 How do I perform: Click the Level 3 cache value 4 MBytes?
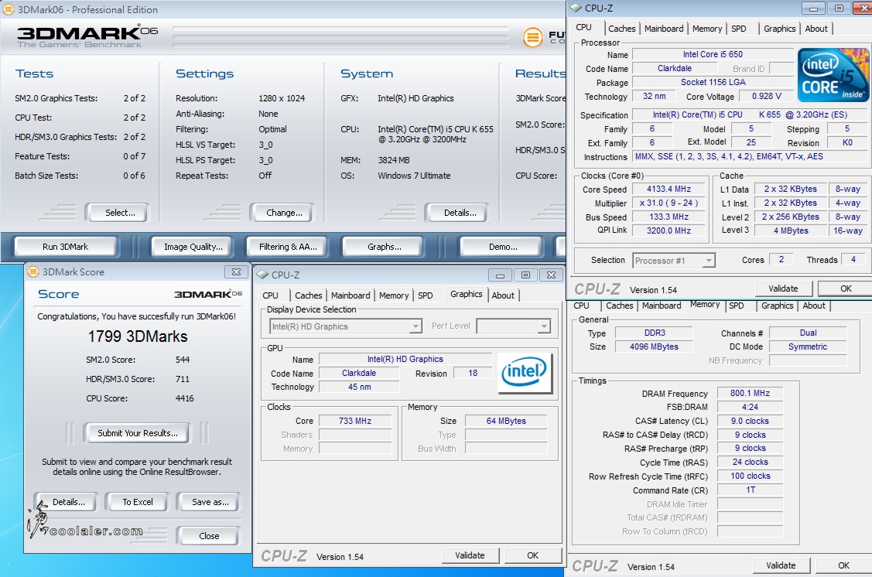click(791, 230)
